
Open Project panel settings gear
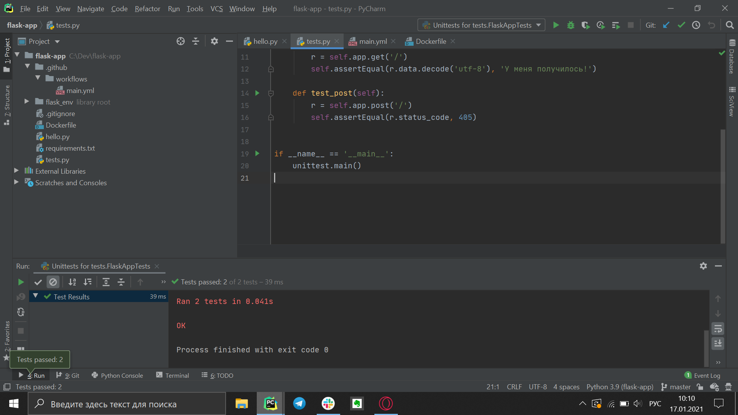(214, 41)
